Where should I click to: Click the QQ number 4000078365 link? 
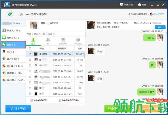(159, 14)
